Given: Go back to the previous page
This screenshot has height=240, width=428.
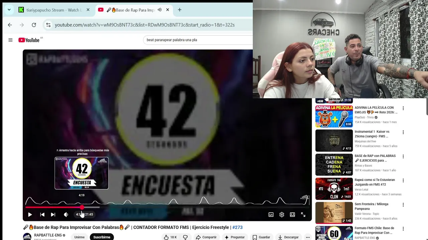Looking at the screenshot, I should 10,25.
